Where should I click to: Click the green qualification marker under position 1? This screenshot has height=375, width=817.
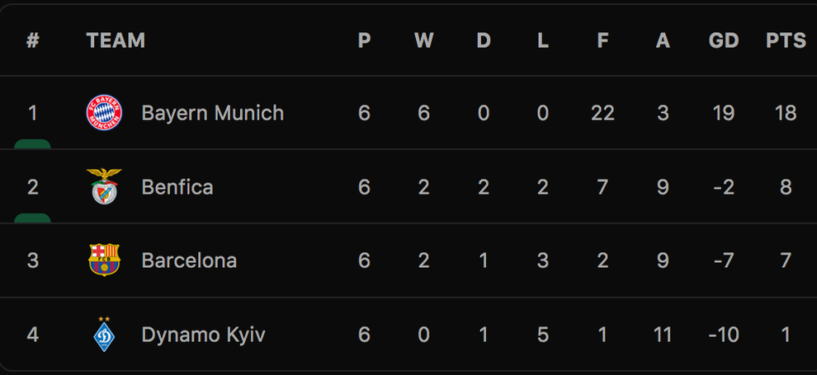point(33,144)
